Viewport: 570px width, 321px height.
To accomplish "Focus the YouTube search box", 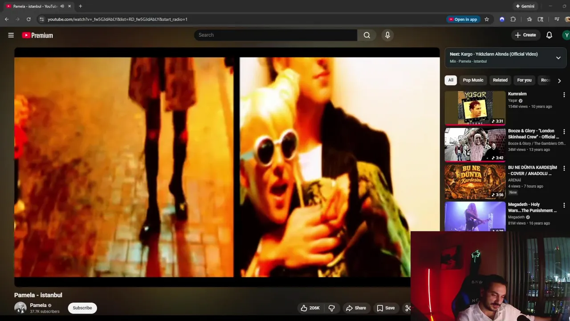I will pyautogui.click(x=276, y=35).
